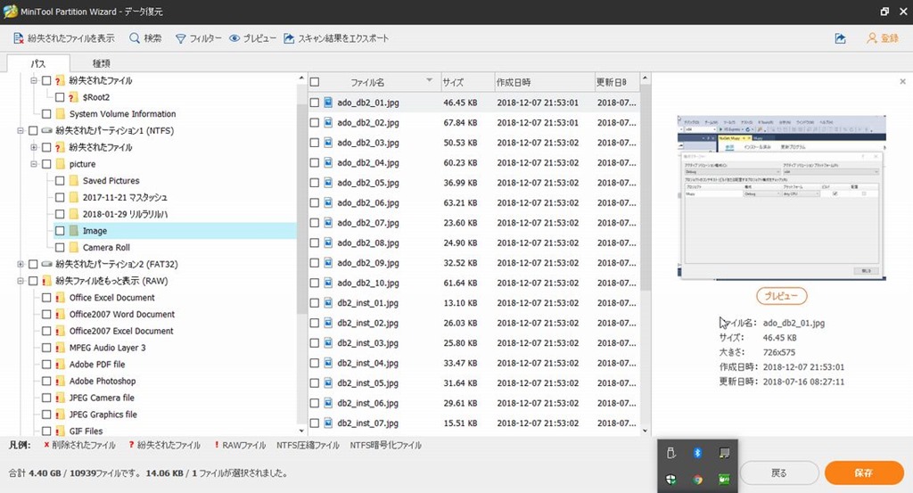Click the preview thumbnail image

coord(781,197)
